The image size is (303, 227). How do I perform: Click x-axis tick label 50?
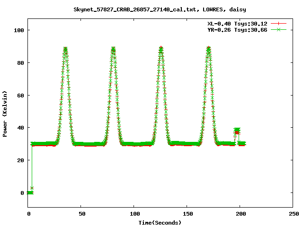(x=82, y=214)
